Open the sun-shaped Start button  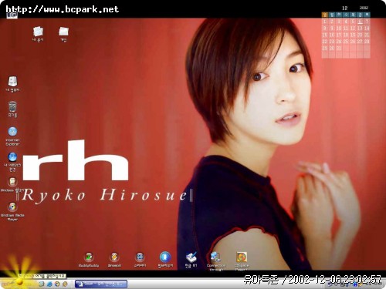(x=19, y=281)
